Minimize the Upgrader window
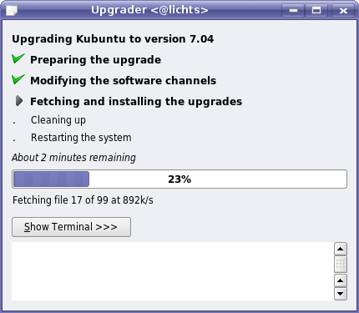359x313 pixels. (293, 11)
